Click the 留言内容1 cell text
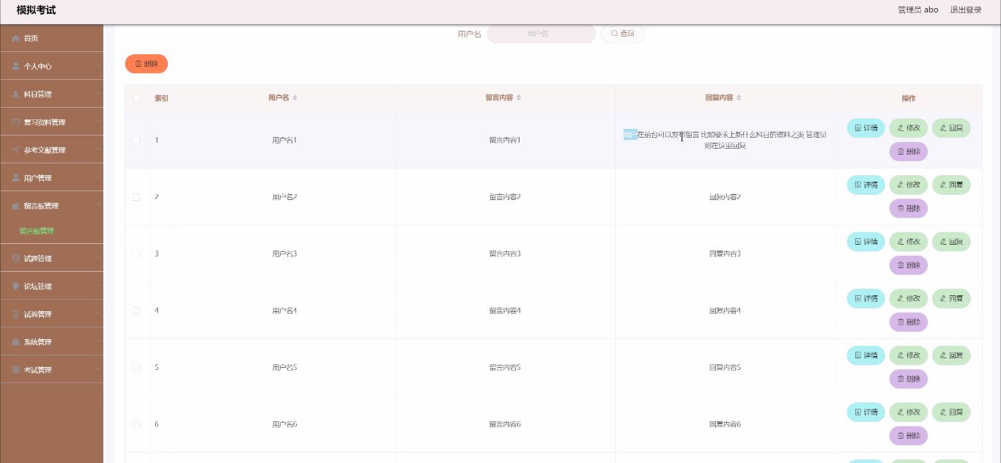Image resolution: width=1001 pixels, height=463 pixels. pos(505,140)
